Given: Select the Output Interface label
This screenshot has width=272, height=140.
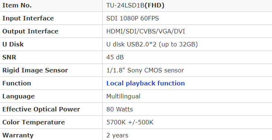Looking at the screenshot, I should coord(30,31).
